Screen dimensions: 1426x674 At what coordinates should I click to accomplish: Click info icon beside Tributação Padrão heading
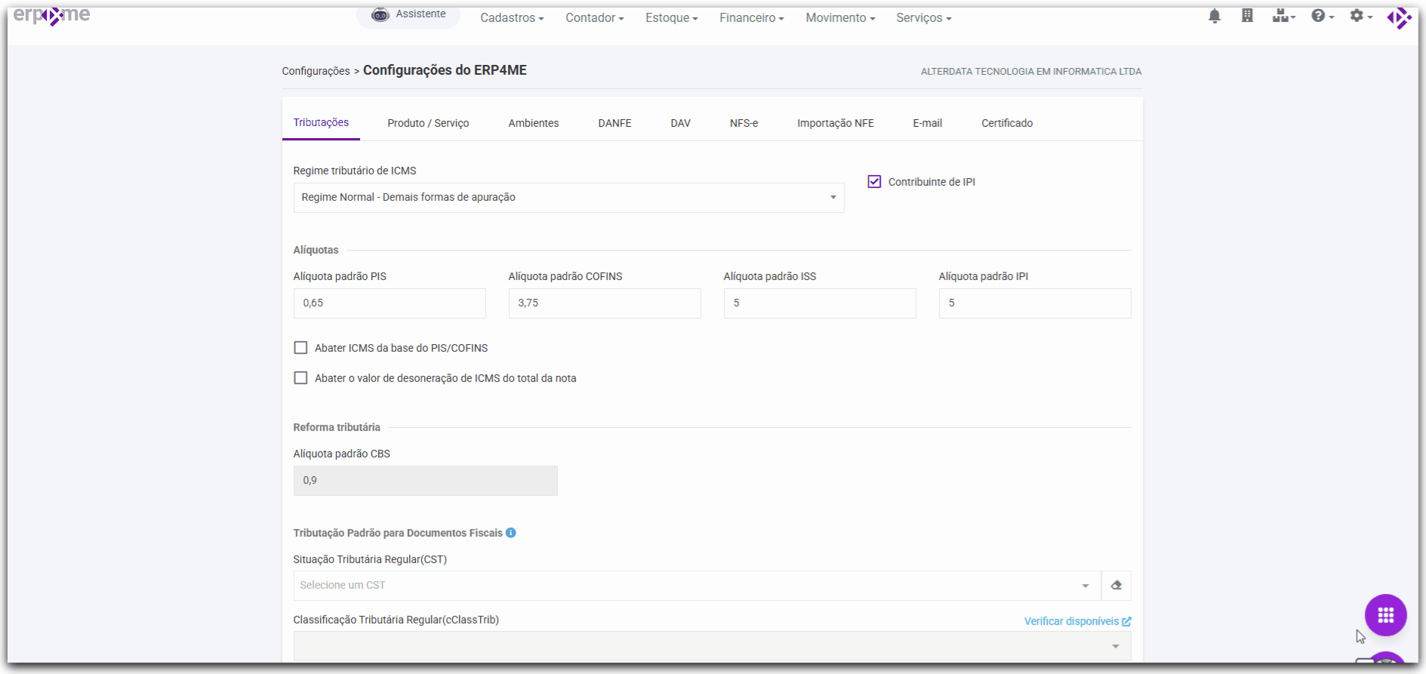511,533
